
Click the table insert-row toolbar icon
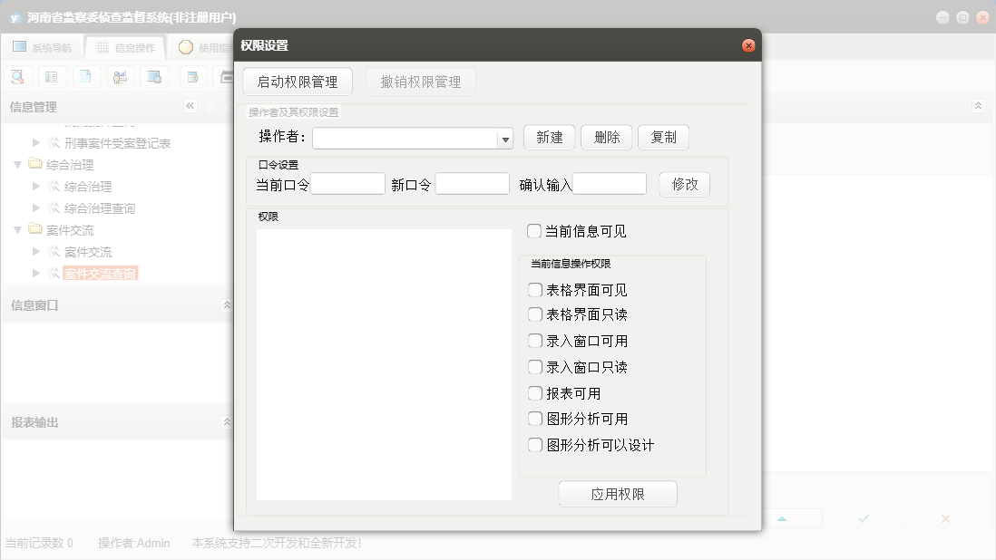click(x=193, y=77)
